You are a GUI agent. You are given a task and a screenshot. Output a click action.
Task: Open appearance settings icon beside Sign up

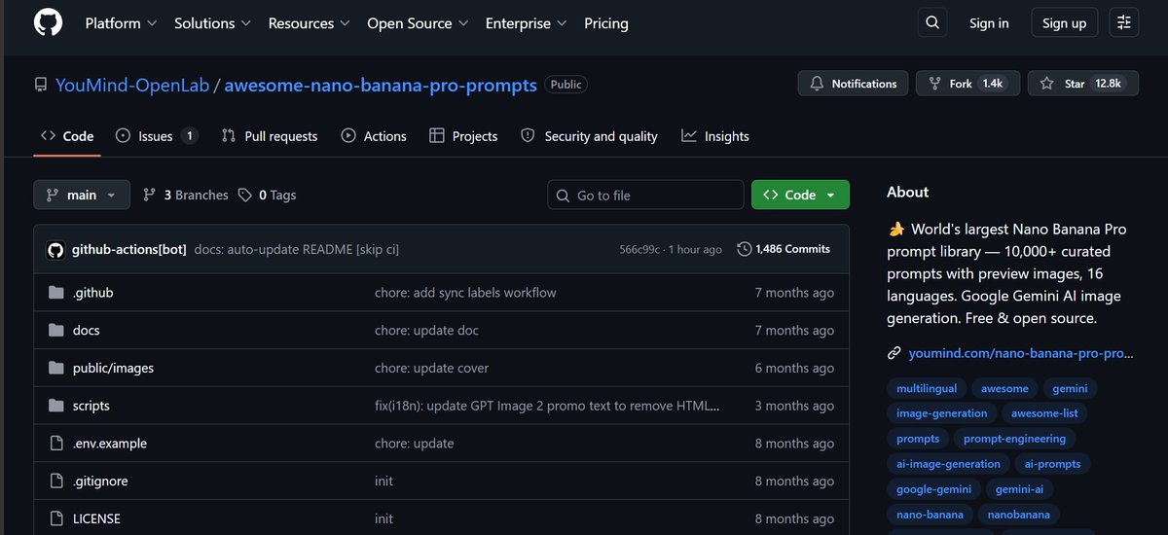(x=1125, y=22)
